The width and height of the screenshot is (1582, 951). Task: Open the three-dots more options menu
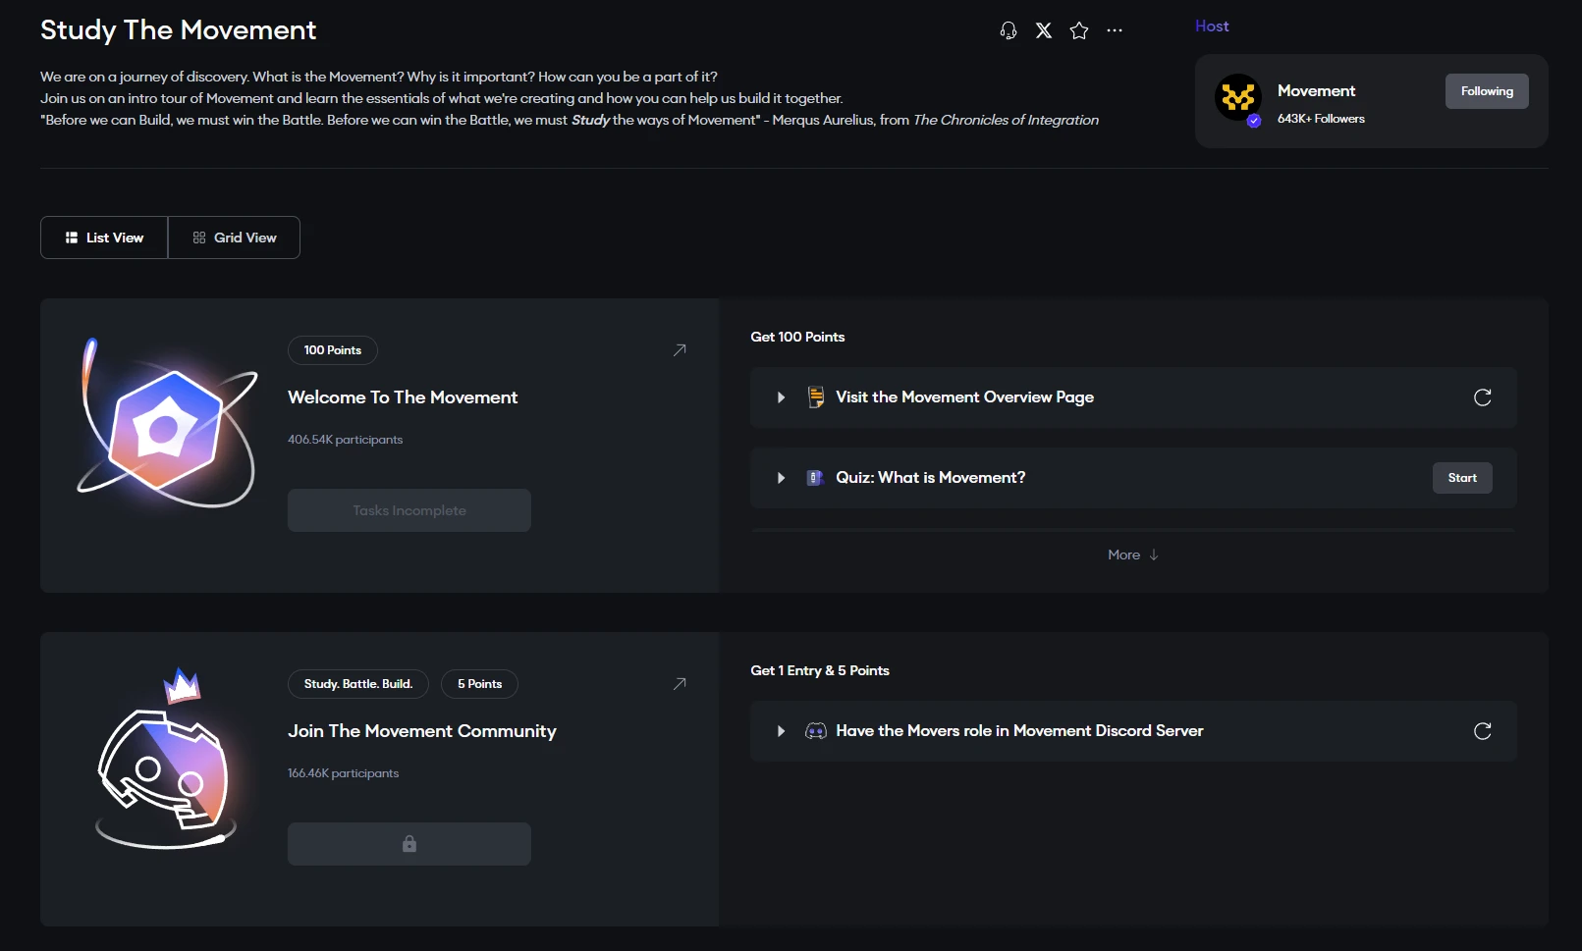pyautogui.click(x=1115, y=30)
